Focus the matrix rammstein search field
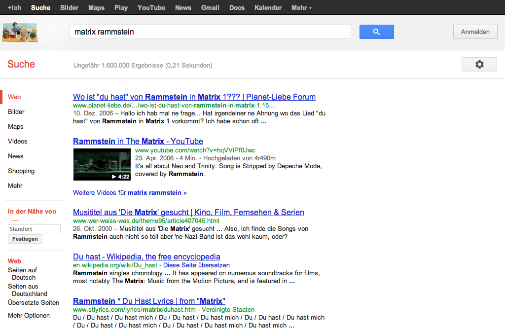 [210, 32]
